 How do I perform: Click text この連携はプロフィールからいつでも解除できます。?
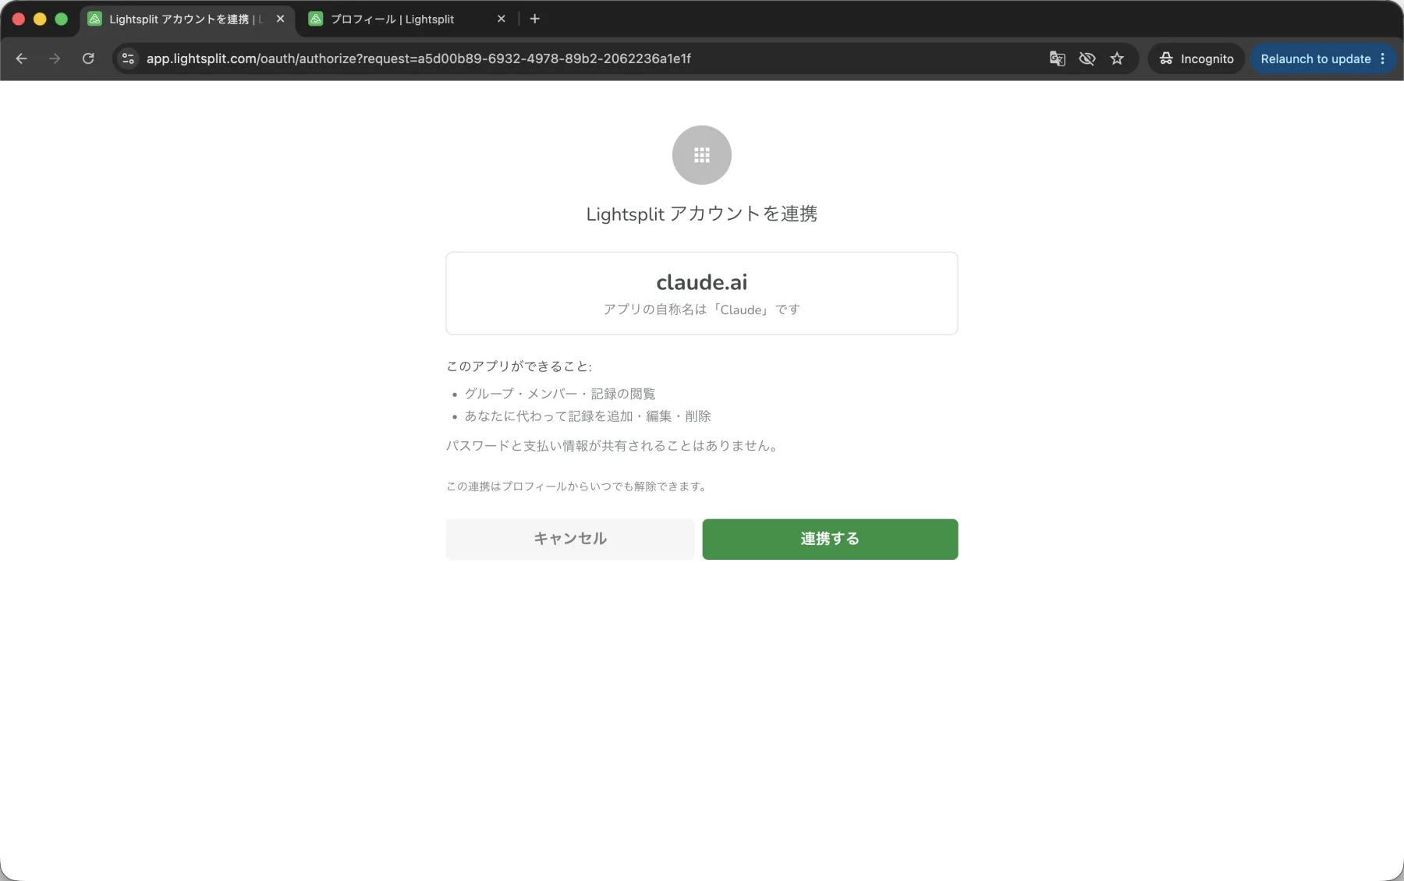coord(578,486)
